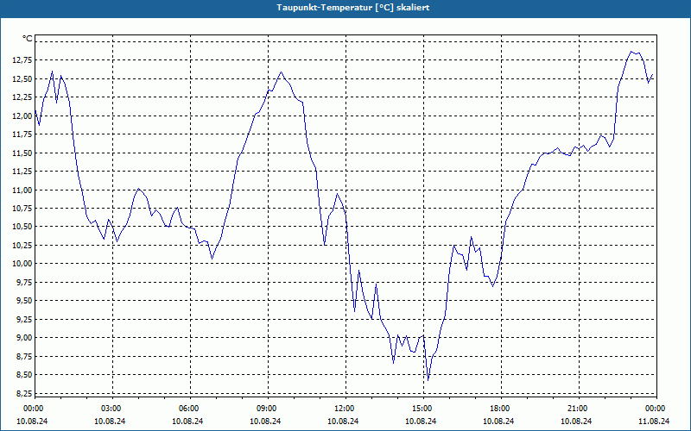This screenshot has height=431, width=691.
Task: Click the 06:00 time axis label
Action: 188,409
